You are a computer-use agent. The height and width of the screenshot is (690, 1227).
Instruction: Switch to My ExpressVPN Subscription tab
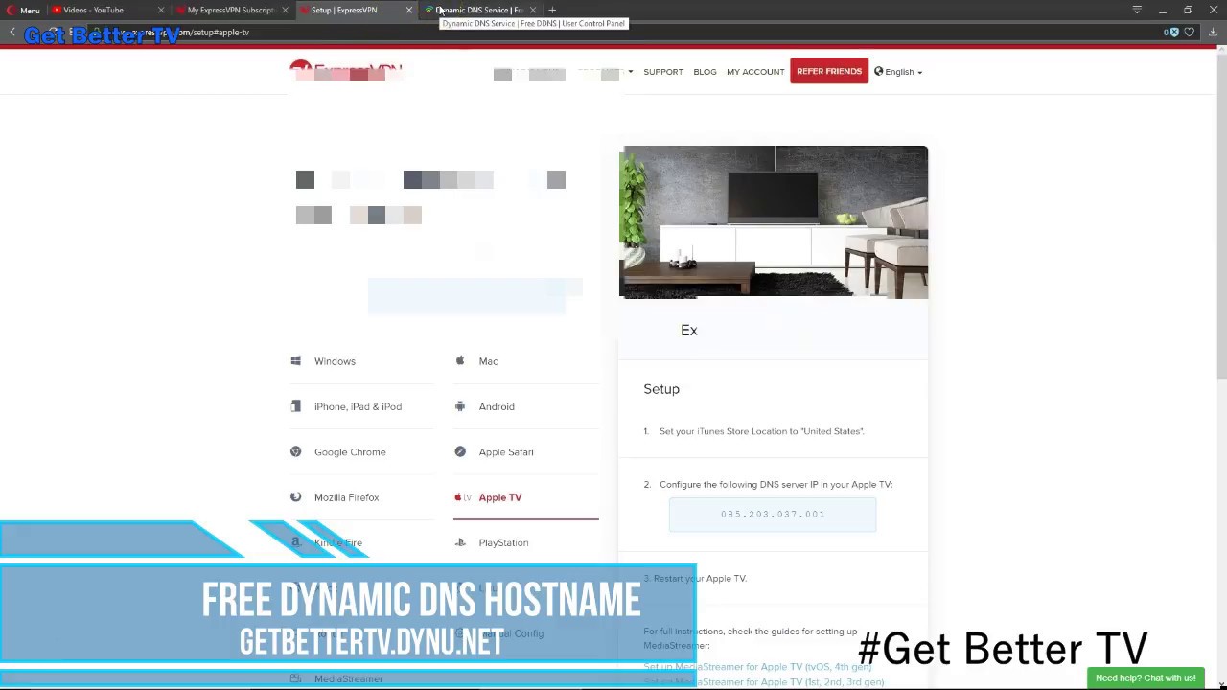click(x=231, y=10)
